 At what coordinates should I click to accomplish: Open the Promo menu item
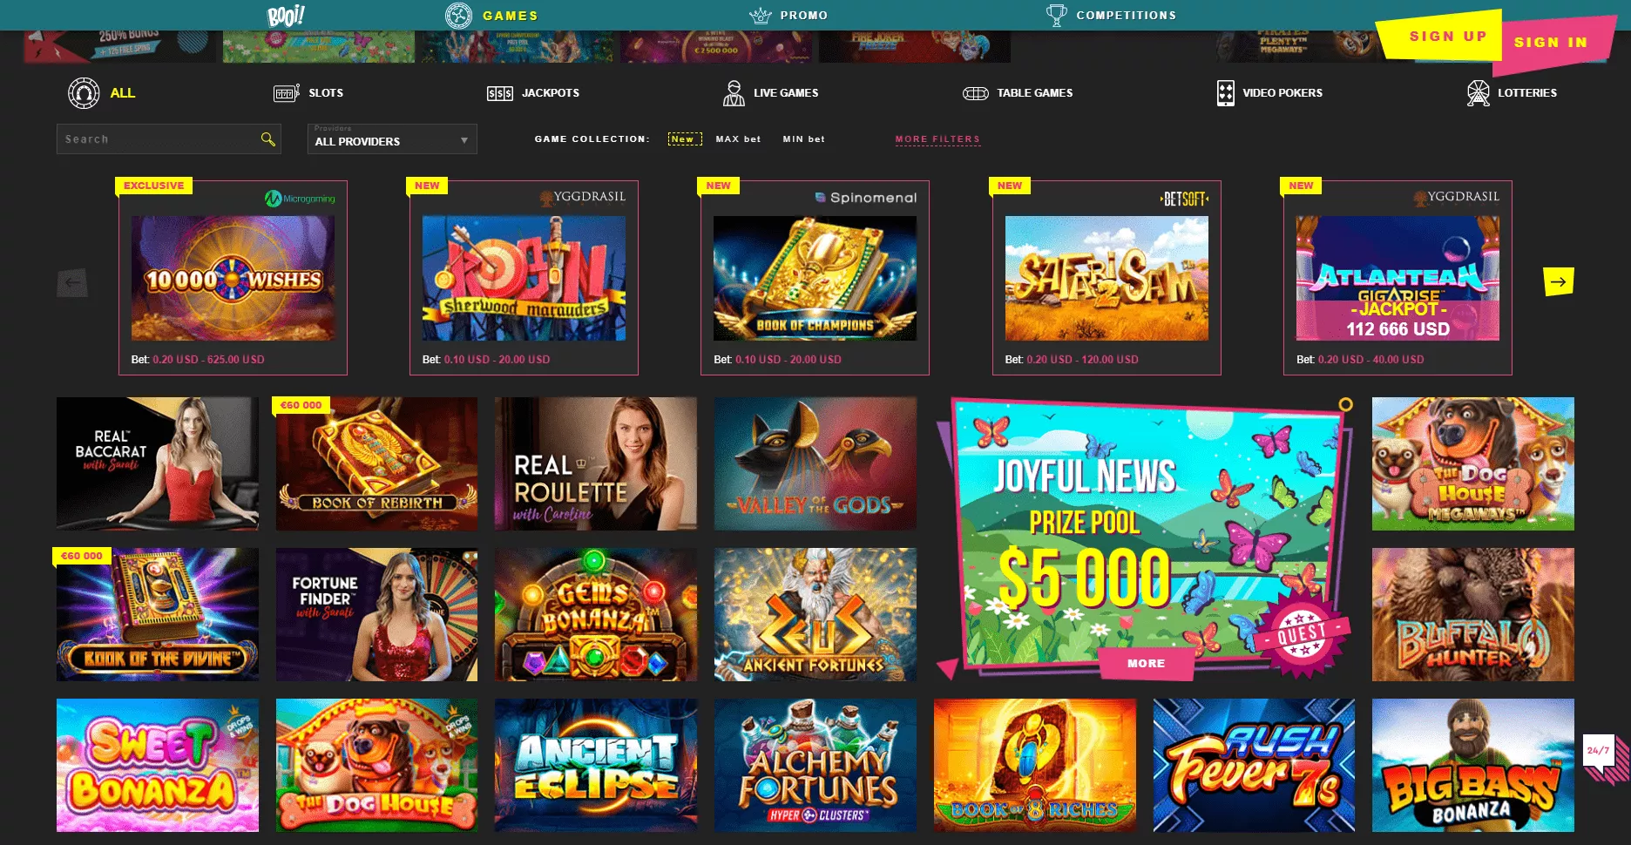788,15
